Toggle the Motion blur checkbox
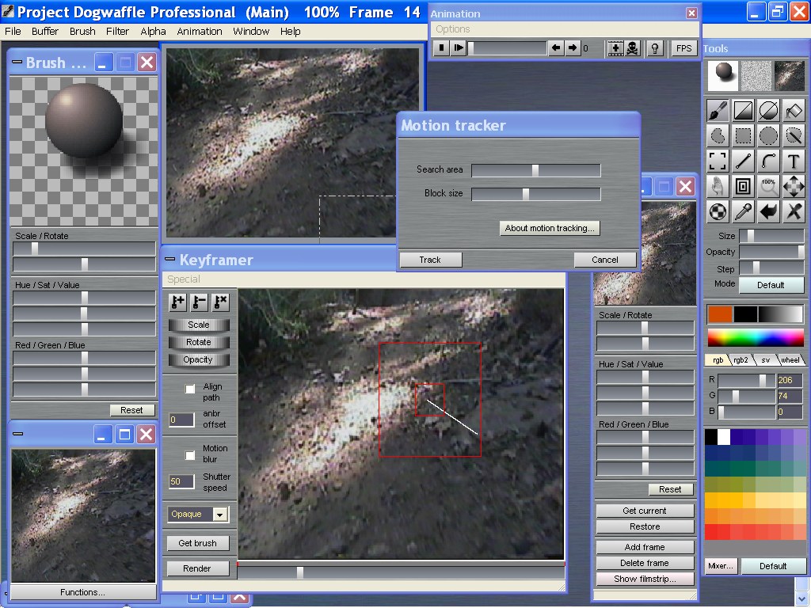 pyautogui.click(x=190, y=455)
